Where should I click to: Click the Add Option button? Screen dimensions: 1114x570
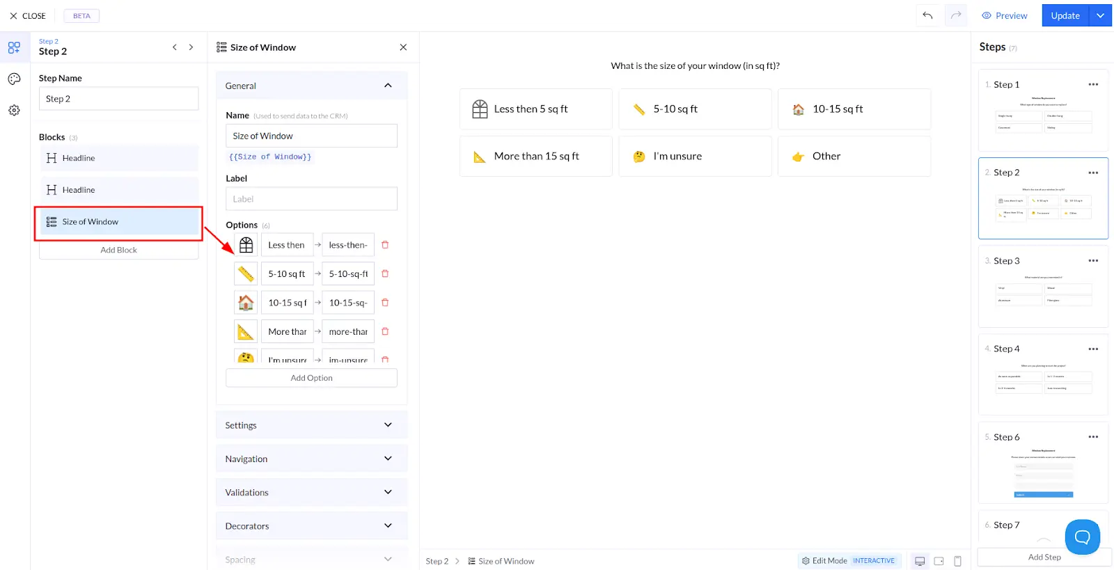[311, 378]
